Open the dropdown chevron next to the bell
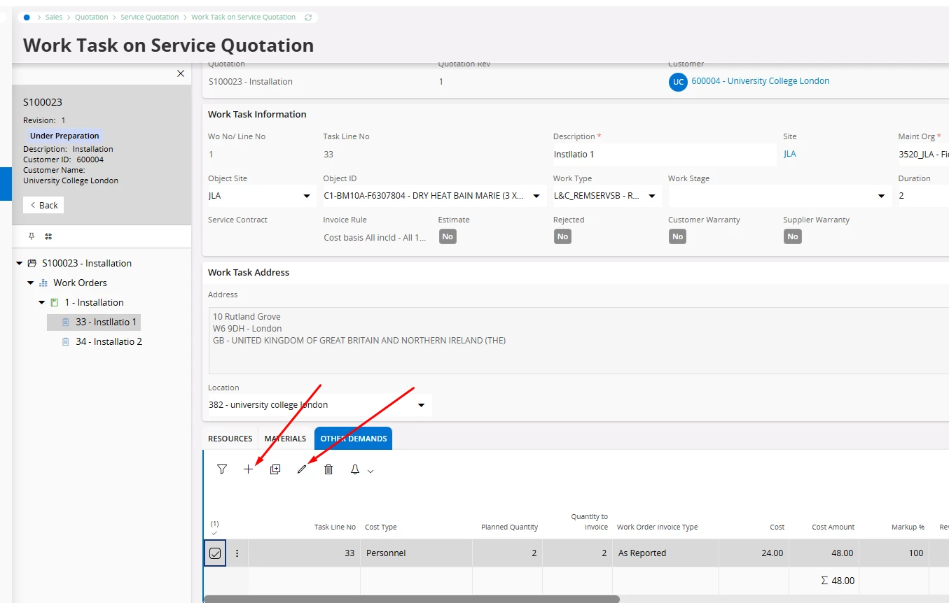Viewport: 949px width, 603px height. (370, 471)
